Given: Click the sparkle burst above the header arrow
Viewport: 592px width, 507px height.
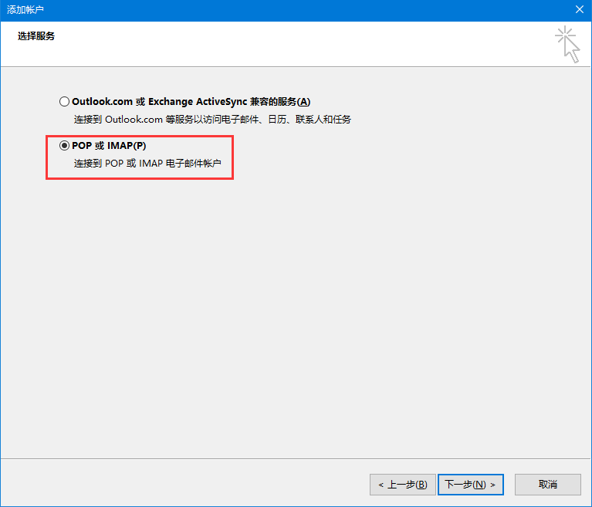Looking at the screenshot, I should [x=564, y=34].
